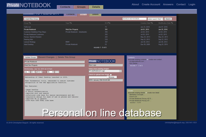The image size is (206, 137).
Task: Open the Punch List detail
Action: (x=133, y=97)
